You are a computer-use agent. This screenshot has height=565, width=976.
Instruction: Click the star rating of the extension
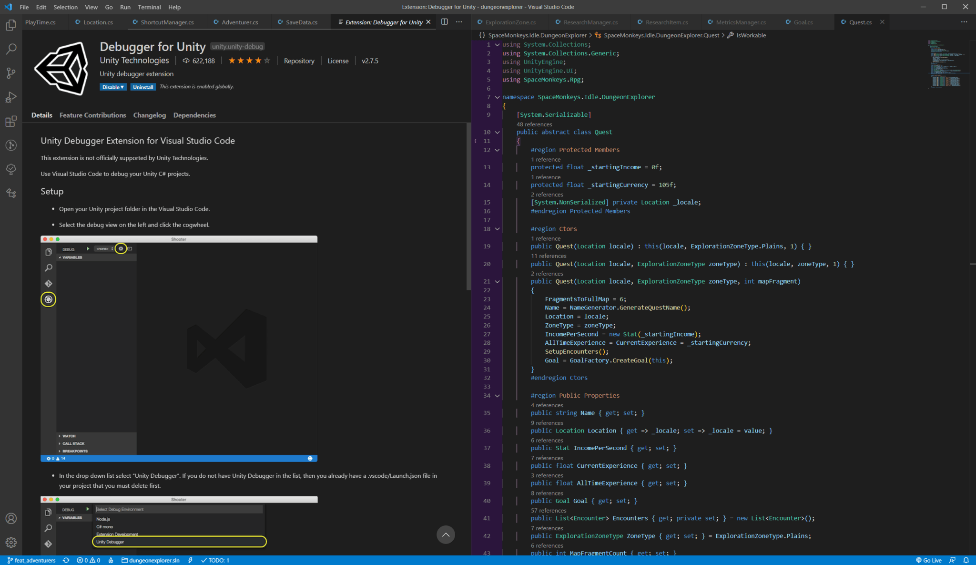point(249,61)
